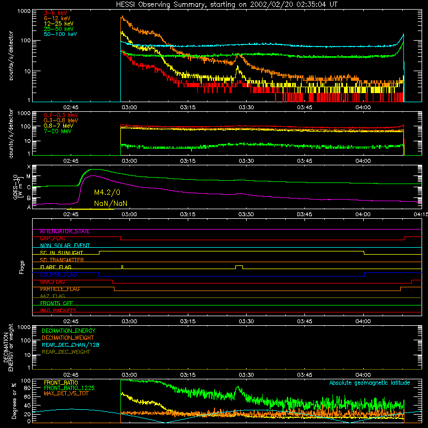Select the ECLIPSE_FLAG label
Viewport: 428px width, 428px height.
[58, 274]
